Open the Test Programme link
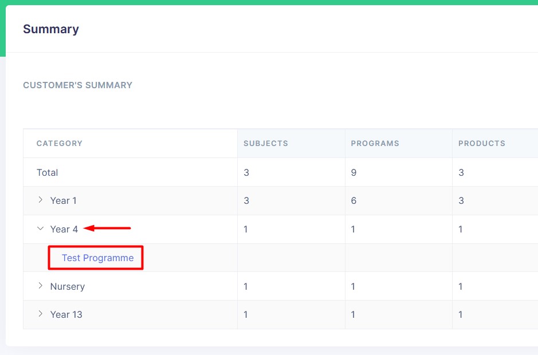538x355 pixels. pos(97,258)
